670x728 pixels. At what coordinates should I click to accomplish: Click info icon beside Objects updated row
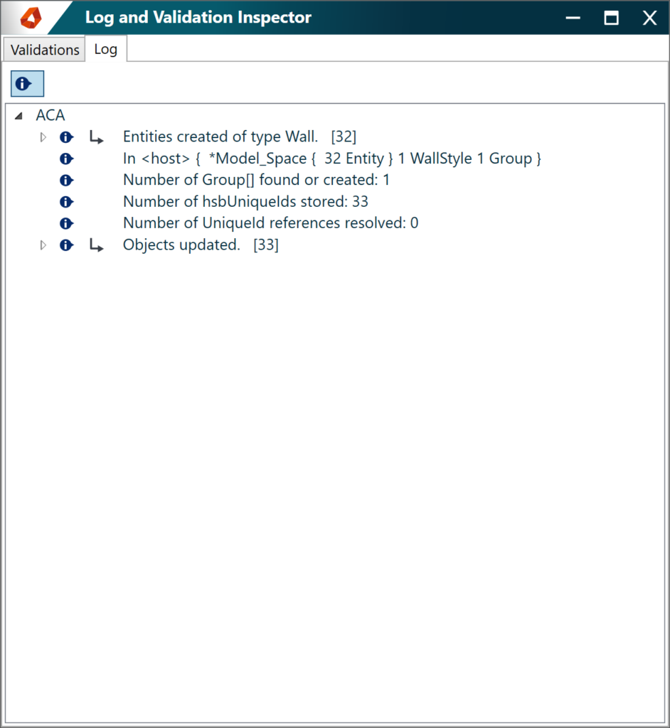point(66,245)
